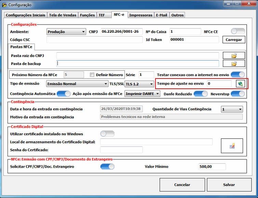Click the Pasta raiz do CNPJ field
This screenshot has height=198, width=258.
point(138,56)
